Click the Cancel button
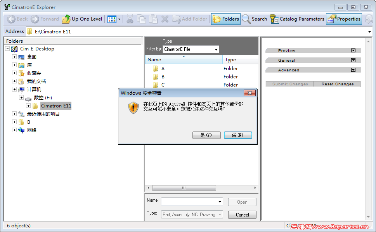376x232 pixels. pyautogui.click(x=242, y=215)
